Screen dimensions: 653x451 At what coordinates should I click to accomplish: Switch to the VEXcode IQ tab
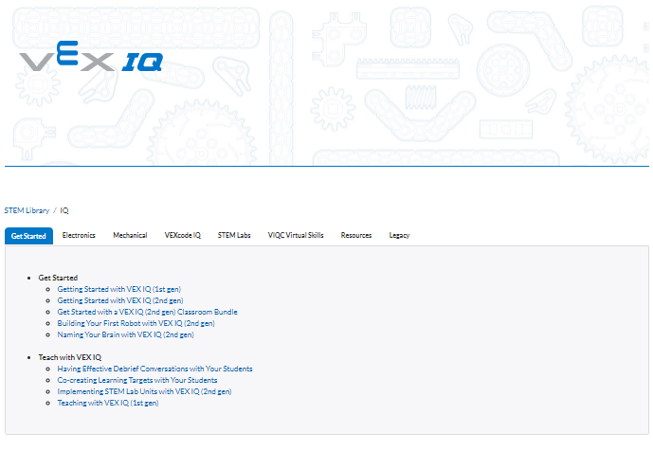coord(182,235)
